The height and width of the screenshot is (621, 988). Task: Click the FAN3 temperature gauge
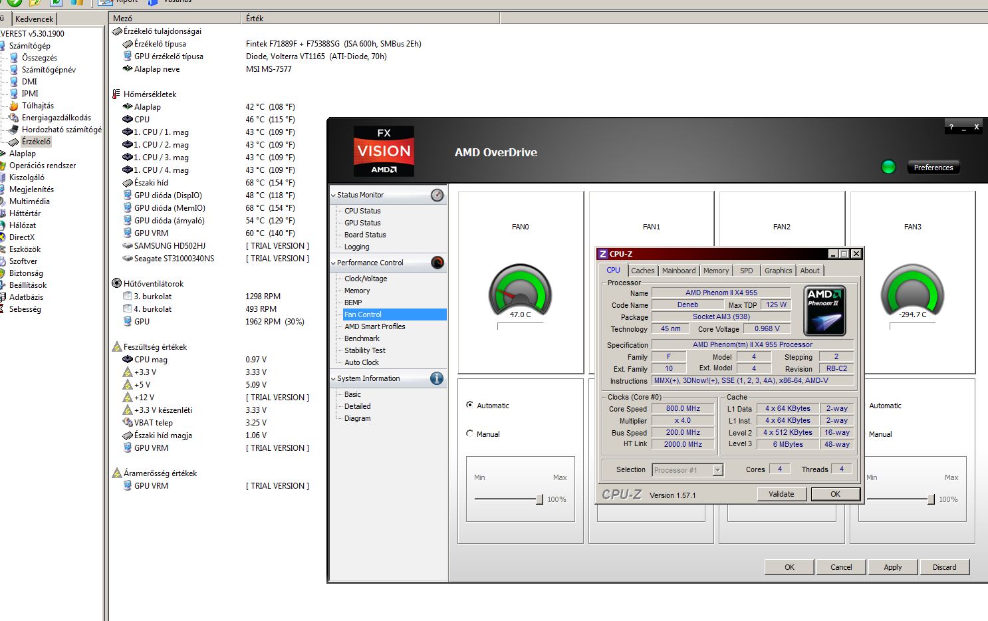(x=912, y=291)
